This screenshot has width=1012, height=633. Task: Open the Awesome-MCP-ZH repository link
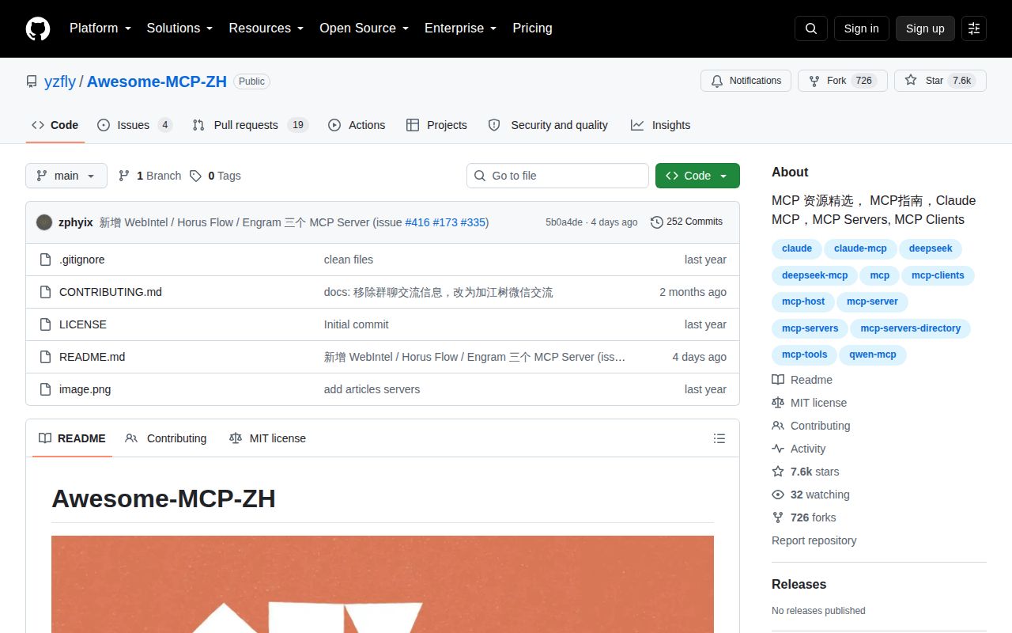(157, 81)
